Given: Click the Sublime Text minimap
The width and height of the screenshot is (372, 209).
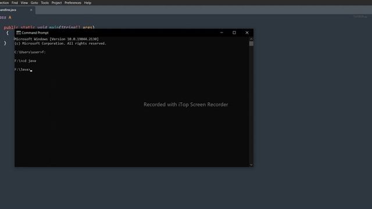Looking at the screenshot, I should click(360, 16).
